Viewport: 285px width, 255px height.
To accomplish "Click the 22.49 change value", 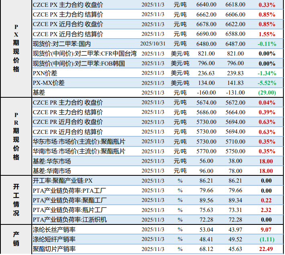I will click(266, 249).
